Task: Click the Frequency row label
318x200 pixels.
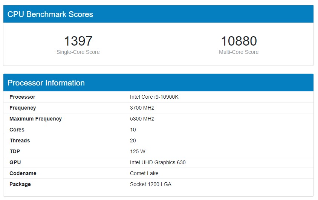Action: (x=23, y=108)
